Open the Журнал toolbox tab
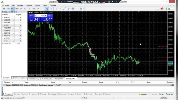178x100 pixels. 107,94
